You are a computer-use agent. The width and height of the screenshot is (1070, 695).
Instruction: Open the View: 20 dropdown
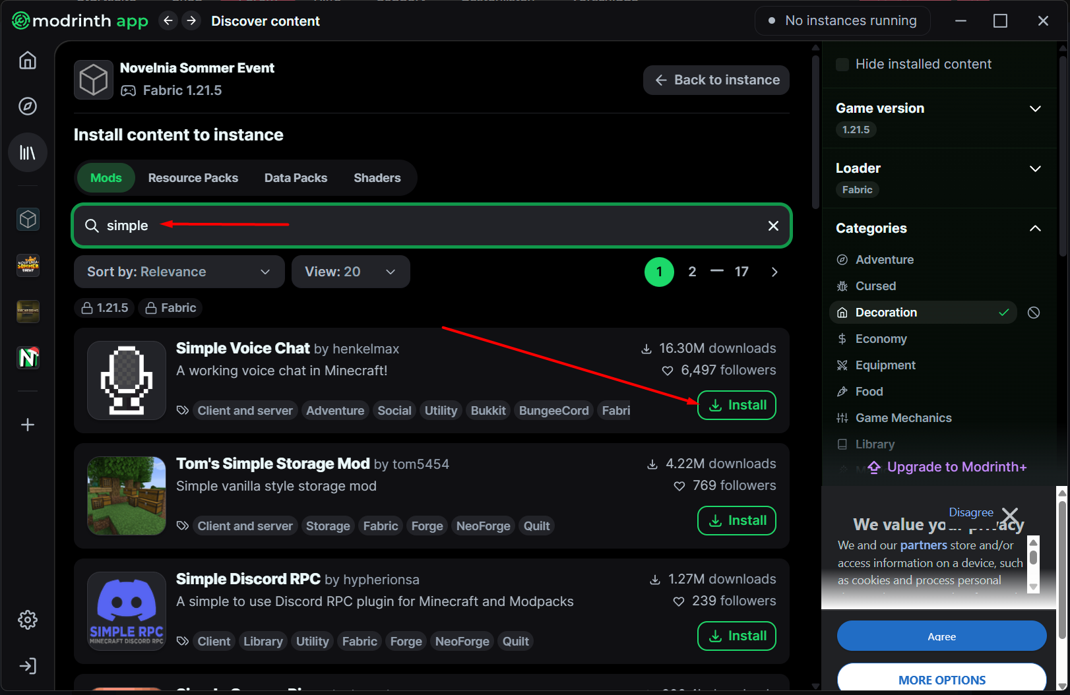[x=350, y=272]
